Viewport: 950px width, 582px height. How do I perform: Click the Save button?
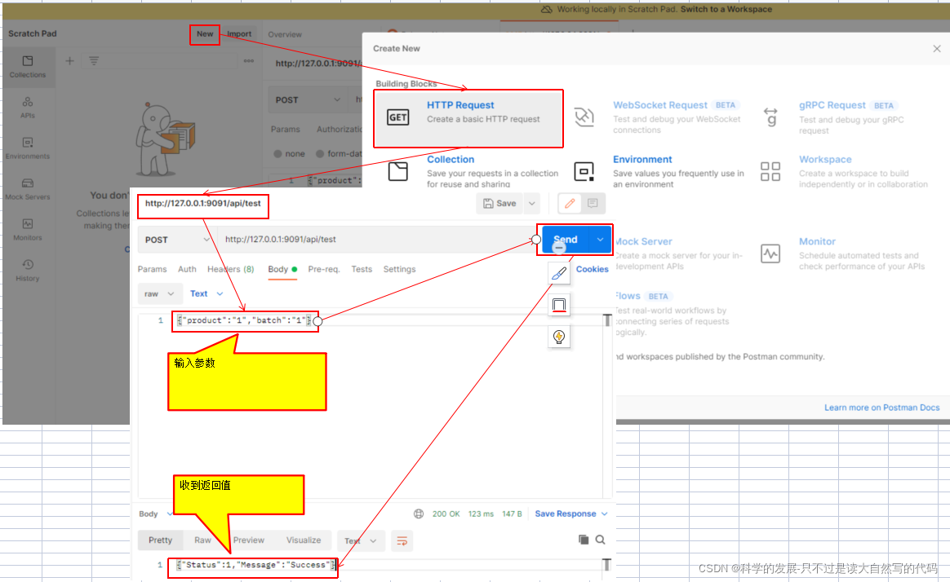[x=499, y=203]
